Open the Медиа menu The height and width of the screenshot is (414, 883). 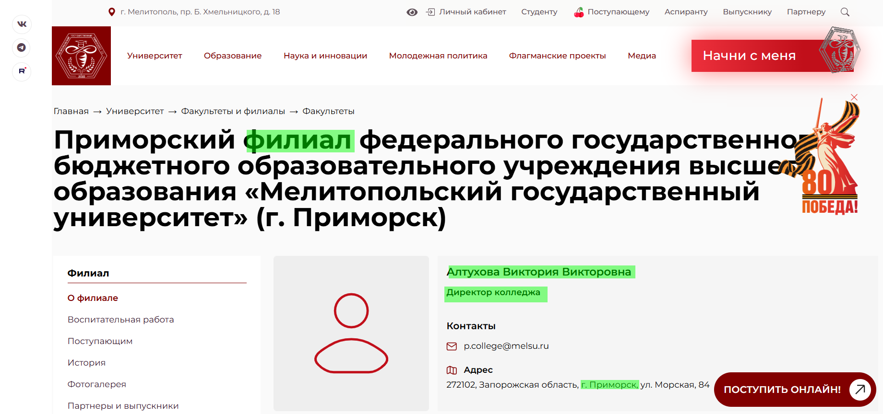pos(642,56)
